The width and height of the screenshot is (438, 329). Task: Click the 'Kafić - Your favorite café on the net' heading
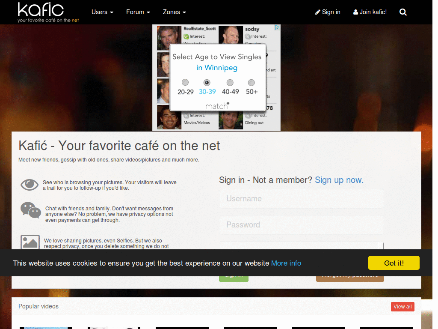[119, 146]
